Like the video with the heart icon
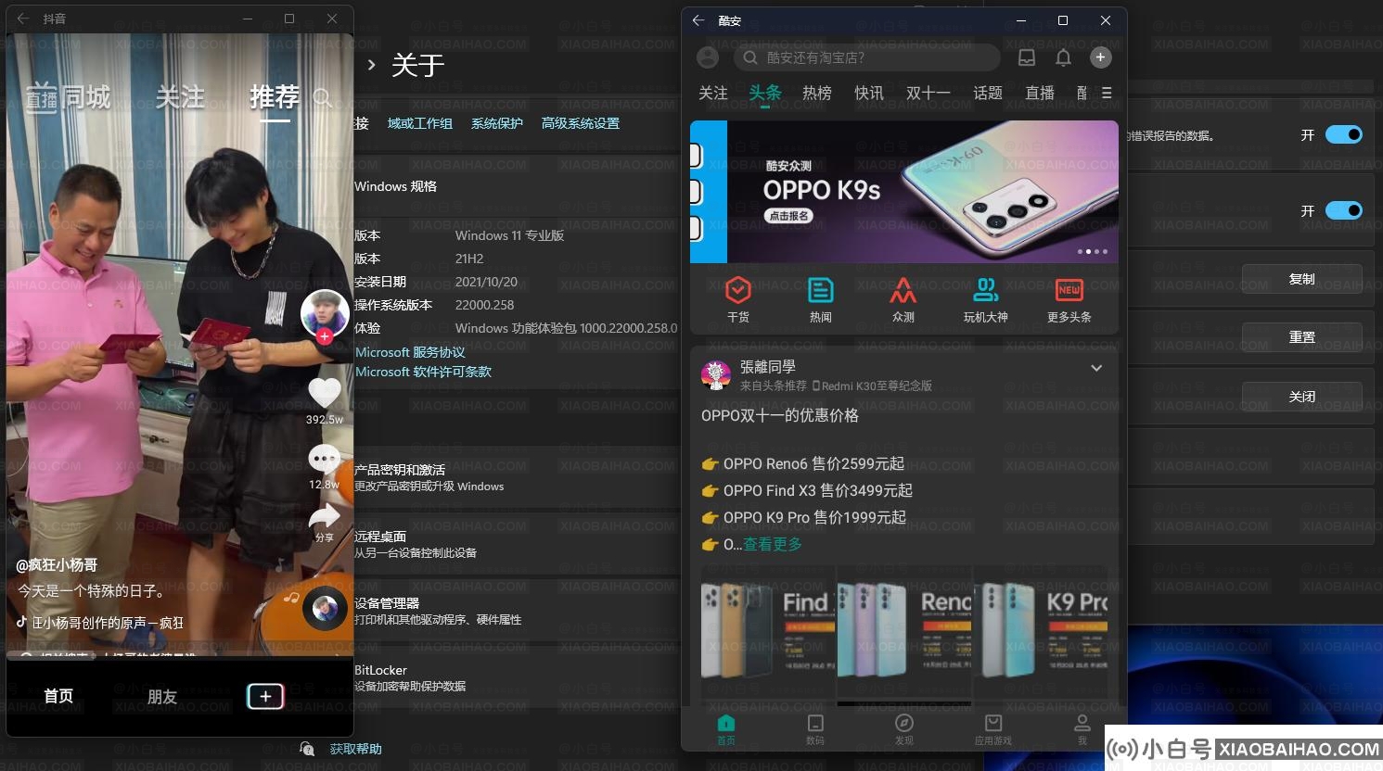The width and height of the screenshot is (1383, 771). pyautogui.click(x=325, y=393)
